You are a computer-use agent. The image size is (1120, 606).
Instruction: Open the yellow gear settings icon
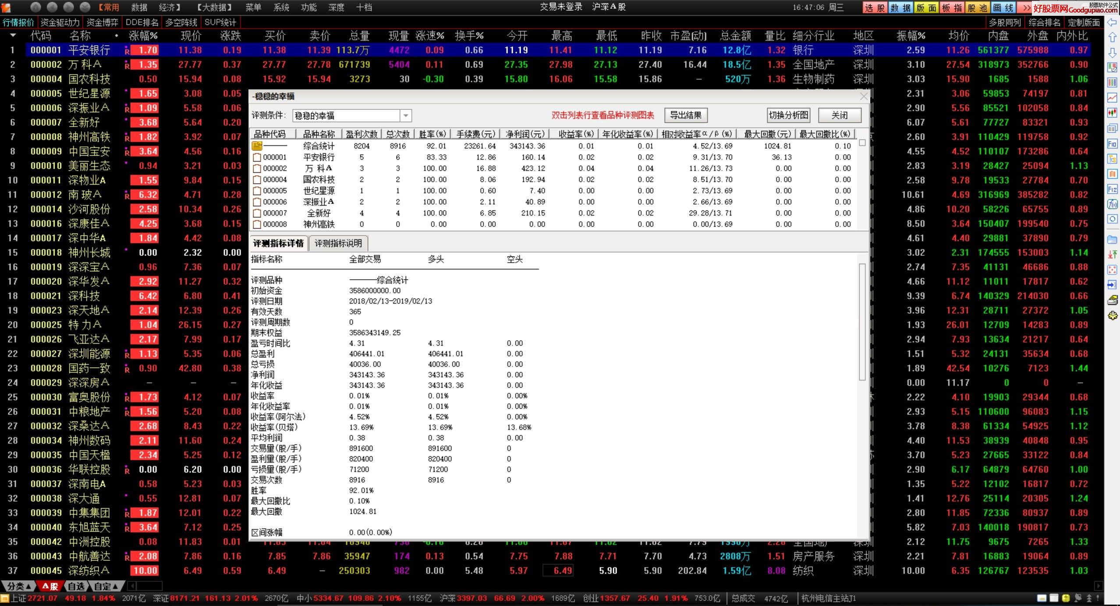[1112, 315]
